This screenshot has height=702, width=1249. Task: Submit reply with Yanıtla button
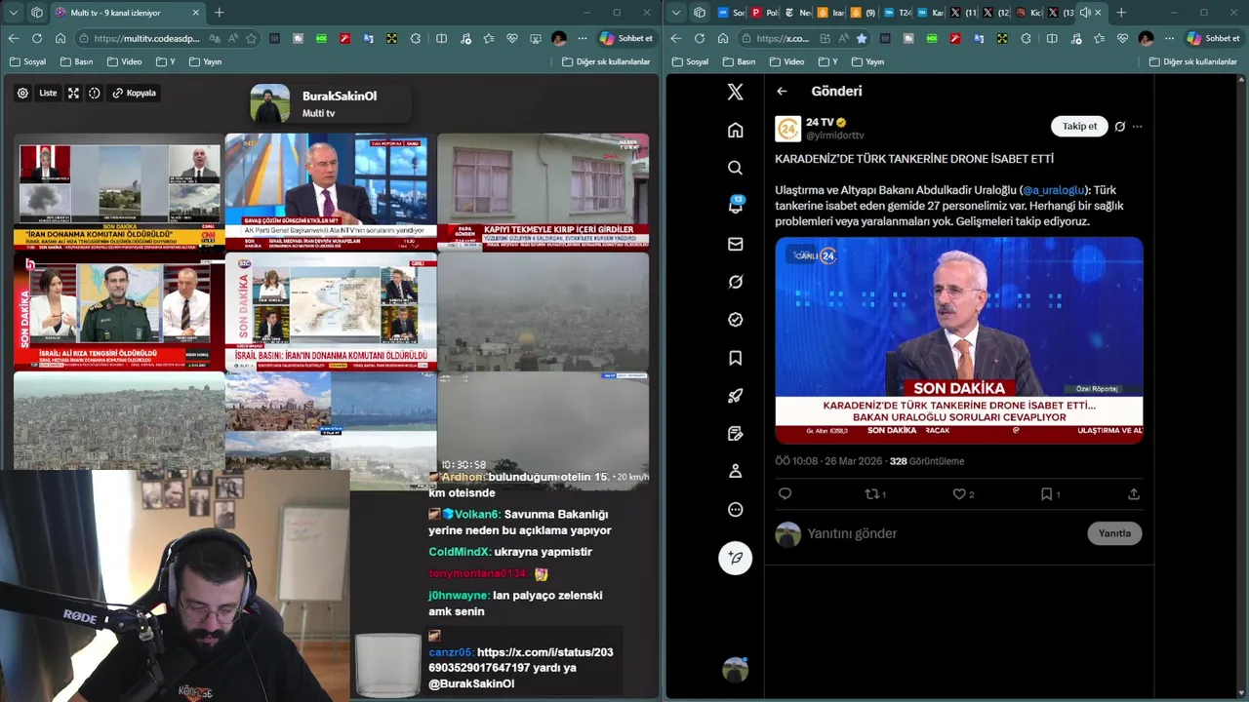point(1114,533)
